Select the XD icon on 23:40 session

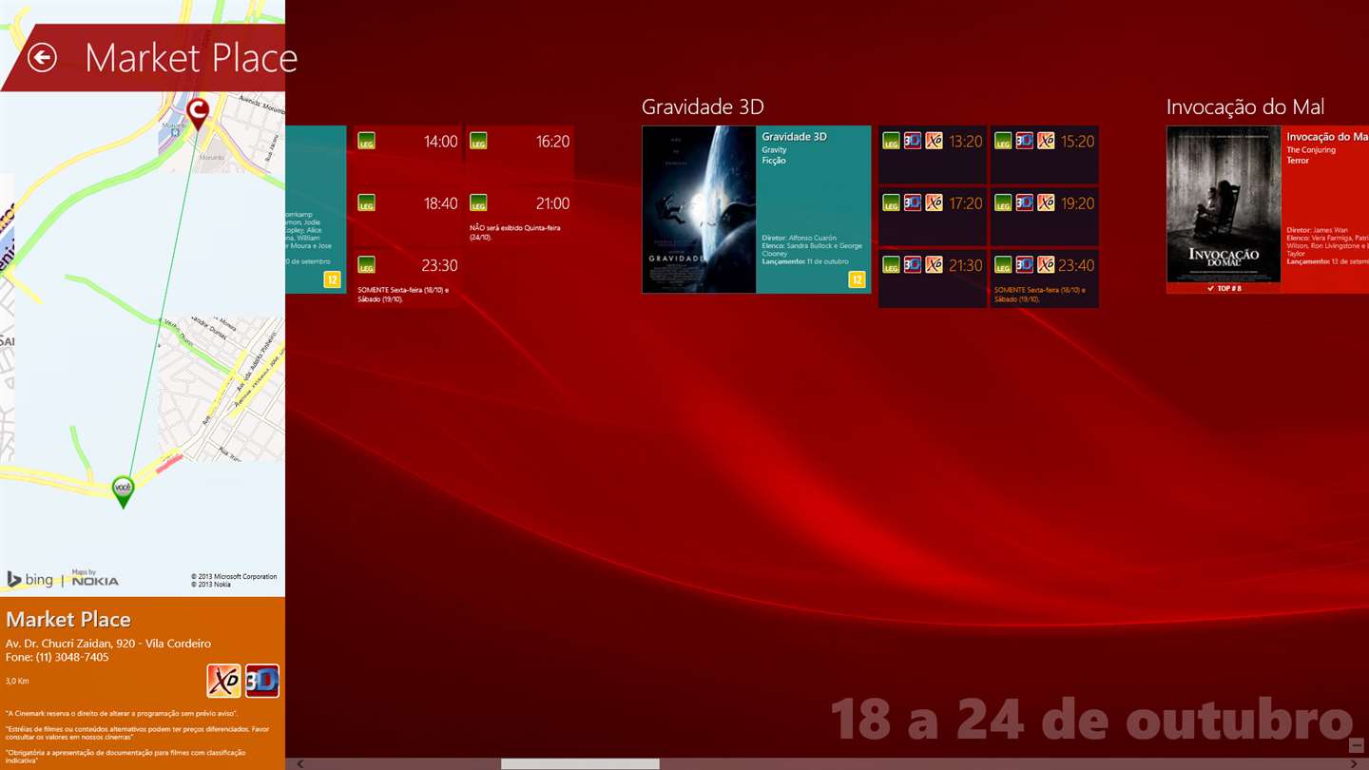(1046, 264)
